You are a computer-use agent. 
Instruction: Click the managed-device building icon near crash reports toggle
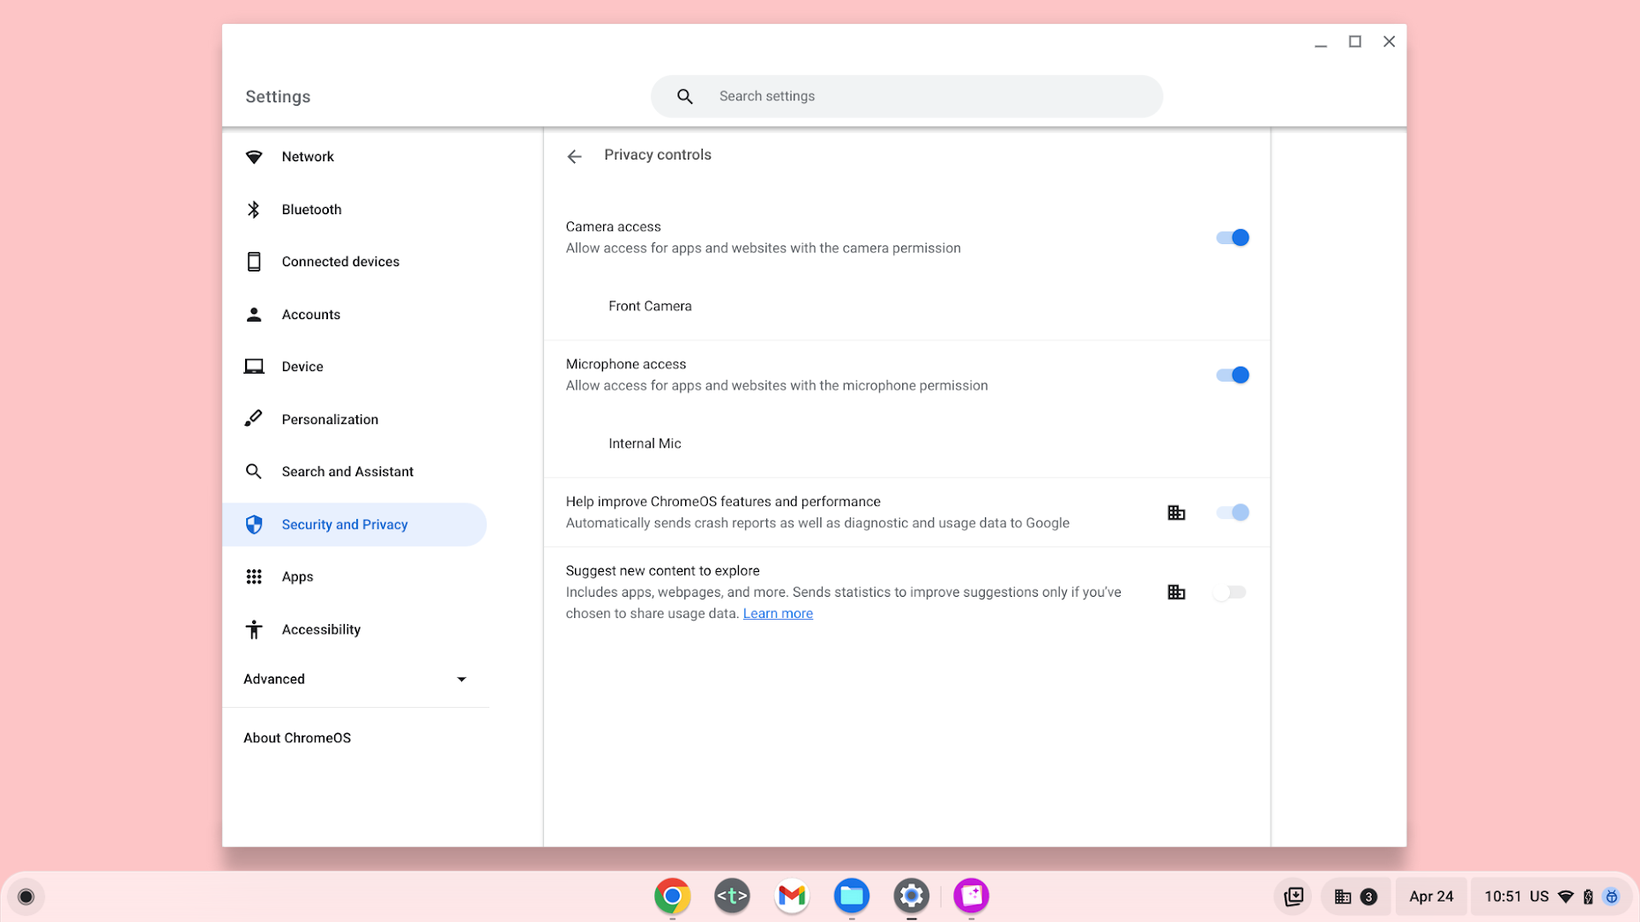pos(1176,512)
